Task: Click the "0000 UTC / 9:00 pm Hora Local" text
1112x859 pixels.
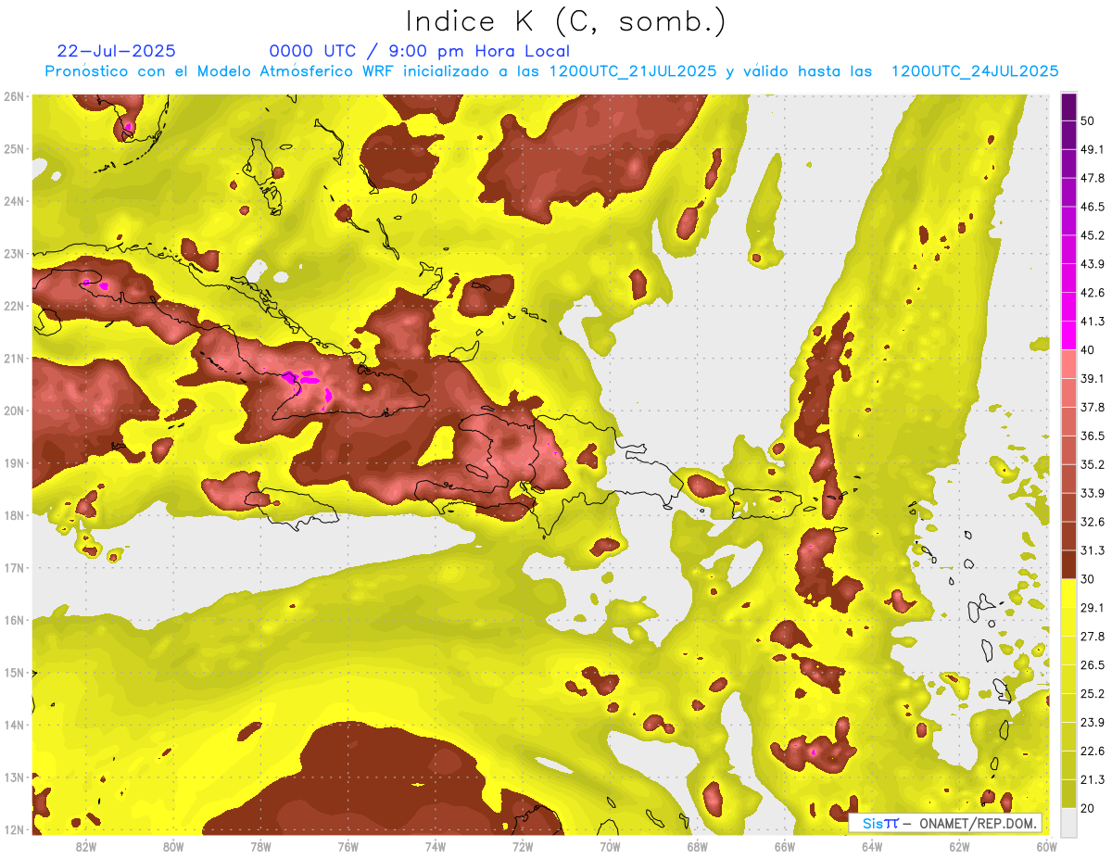Action: click(x=420, y=51)
